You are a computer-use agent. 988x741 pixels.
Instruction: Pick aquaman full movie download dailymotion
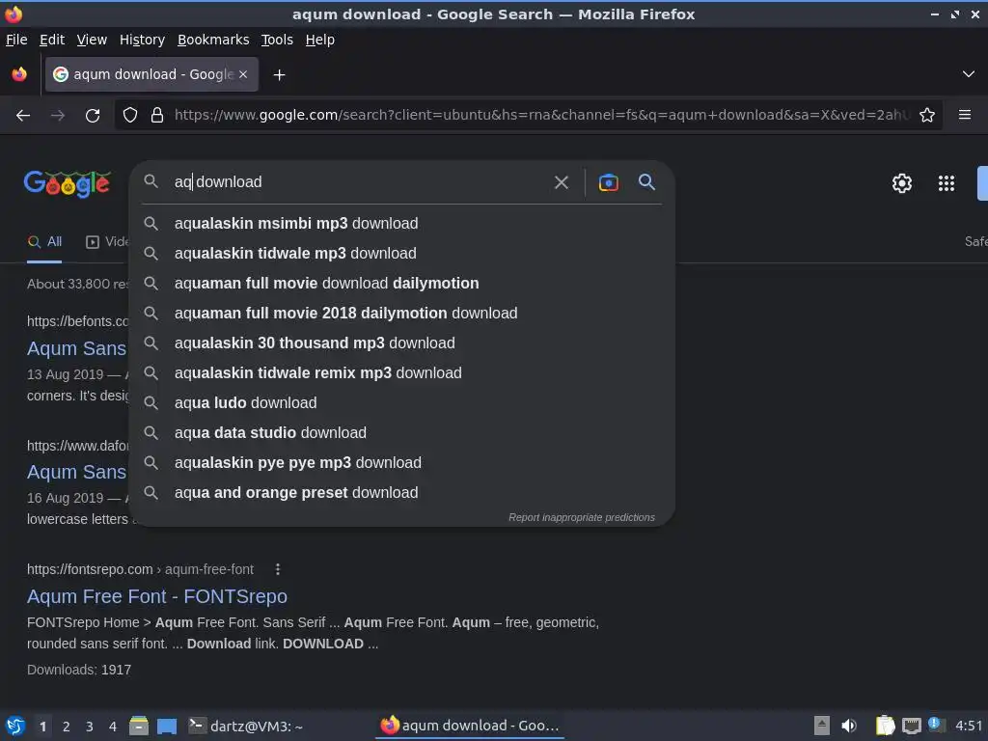[401, 284]
